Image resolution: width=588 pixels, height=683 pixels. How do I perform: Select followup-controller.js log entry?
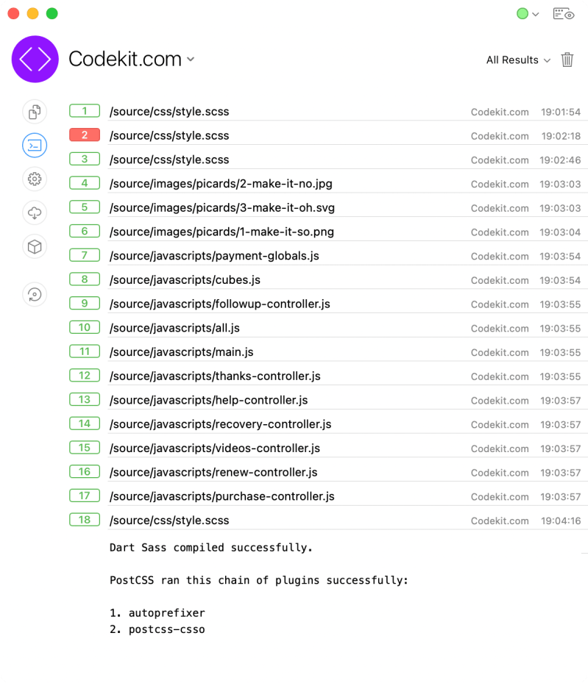[348, 304]
